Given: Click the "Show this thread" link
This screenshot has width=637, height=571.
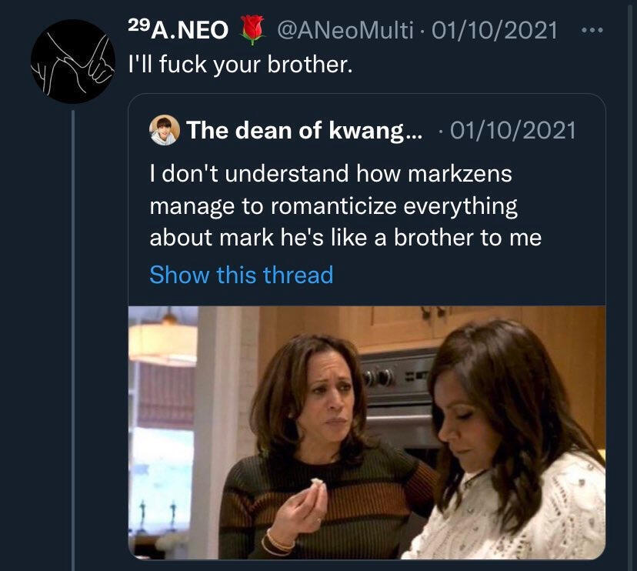Looking at the screenshot, I should pos(241,275).
